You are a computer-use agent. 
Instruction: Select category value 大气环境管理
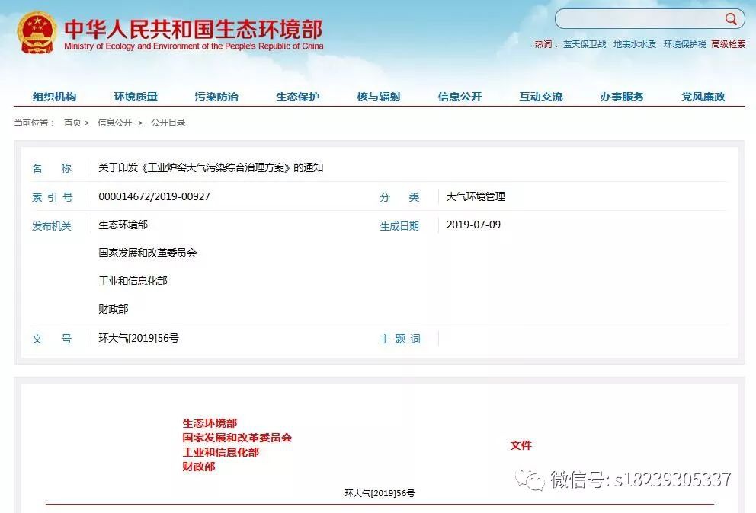coord(476,196)
